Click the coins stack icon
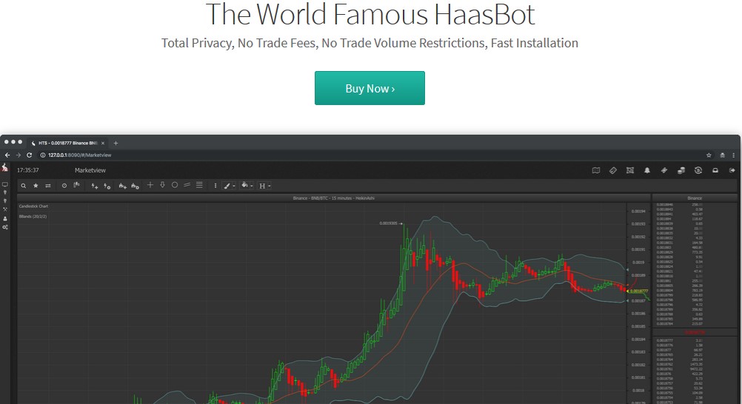 coord(681,170)
